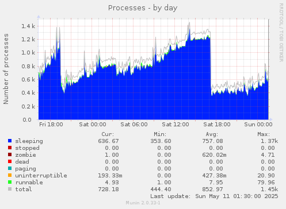Click the 'zombie' legend label
Image resolution: width=286 pixels, height=209 pixels.
[25, 155]
